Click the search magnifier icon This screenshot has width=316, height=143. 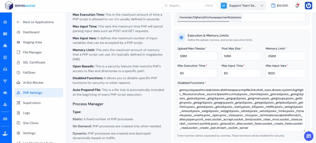point(166,6)
